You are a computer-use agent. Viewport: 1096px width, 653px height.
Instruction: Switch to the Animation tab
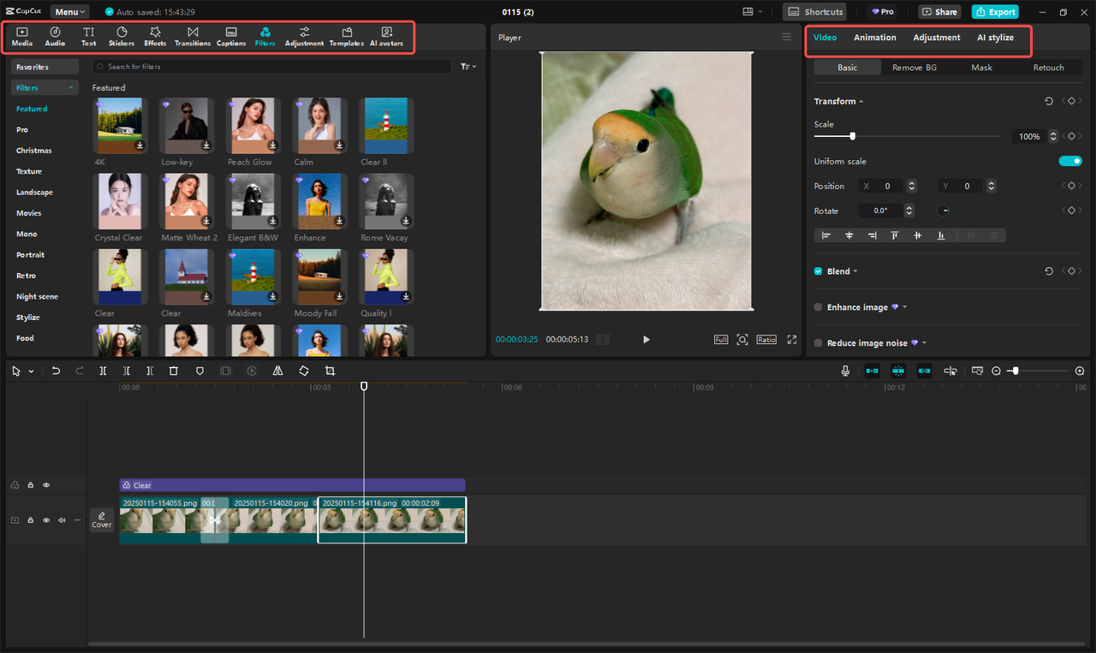coord(874,37)
